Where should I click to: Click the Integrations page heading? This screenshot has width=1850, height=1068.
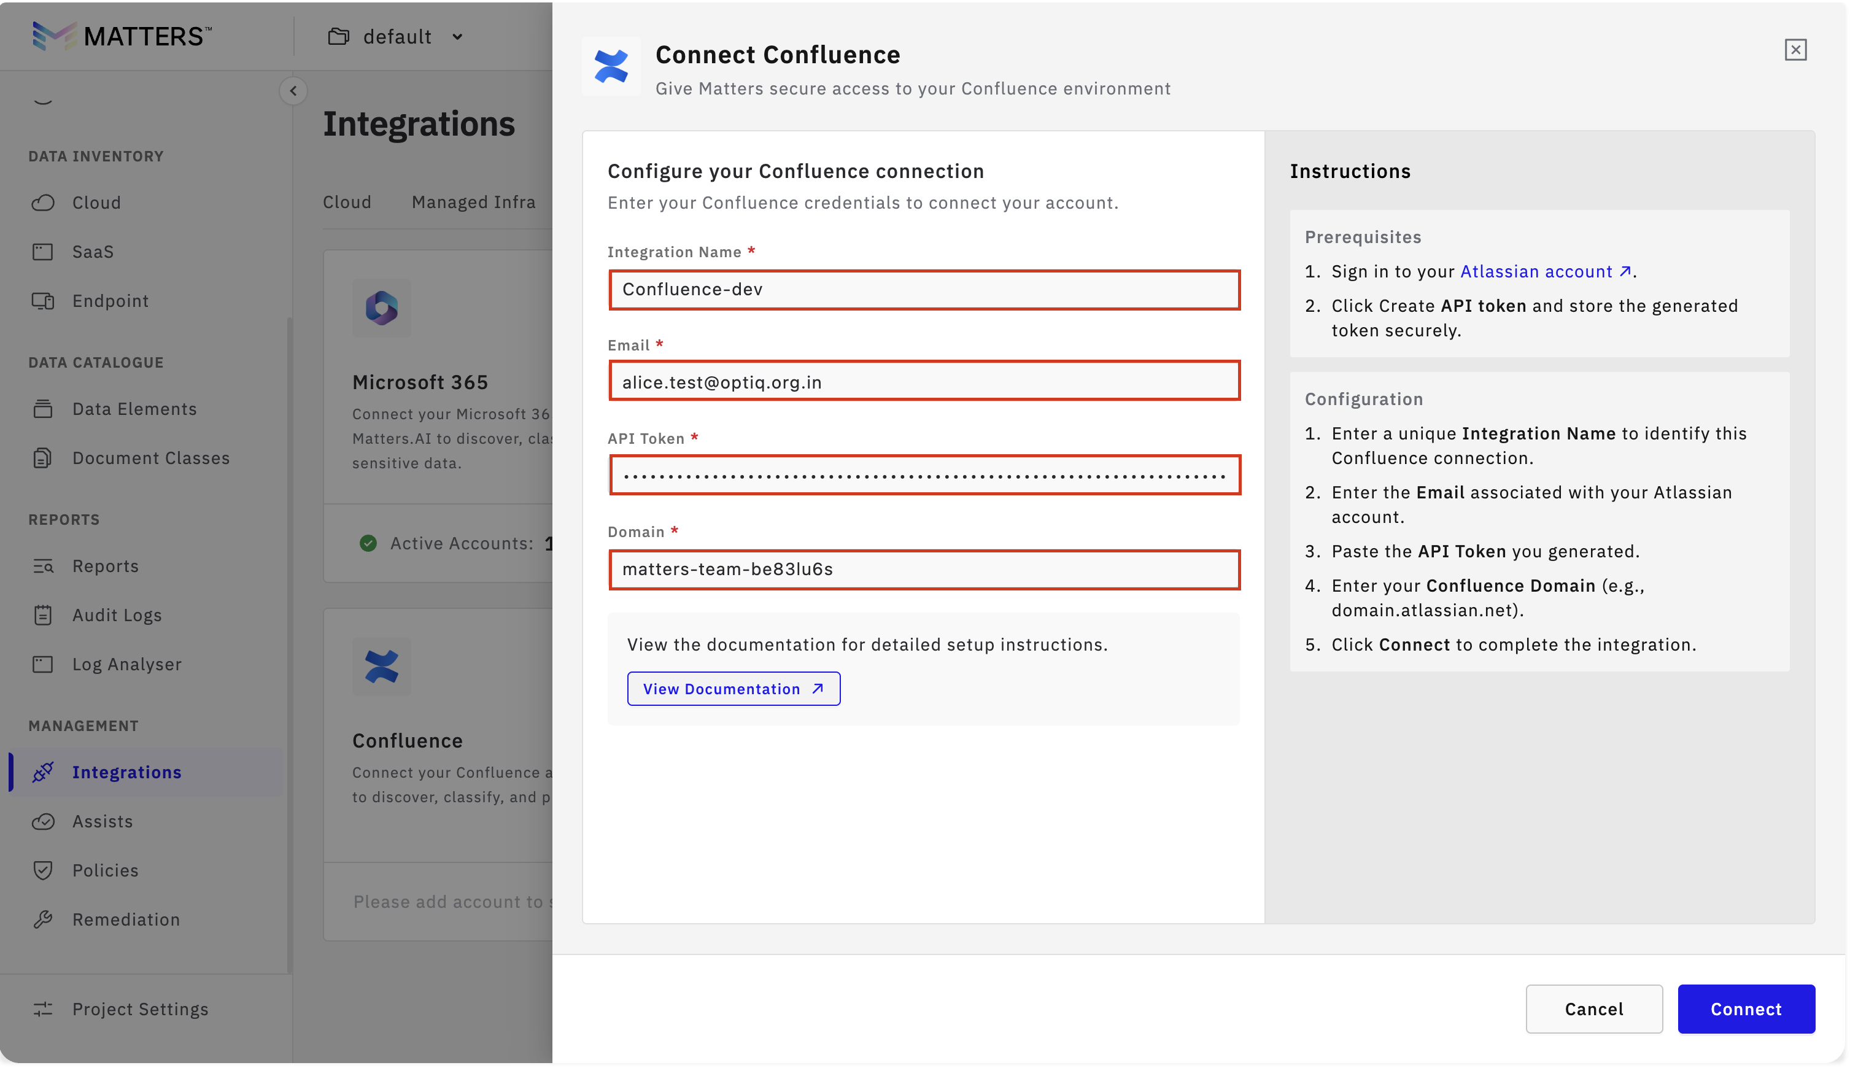tap(419, 123)
